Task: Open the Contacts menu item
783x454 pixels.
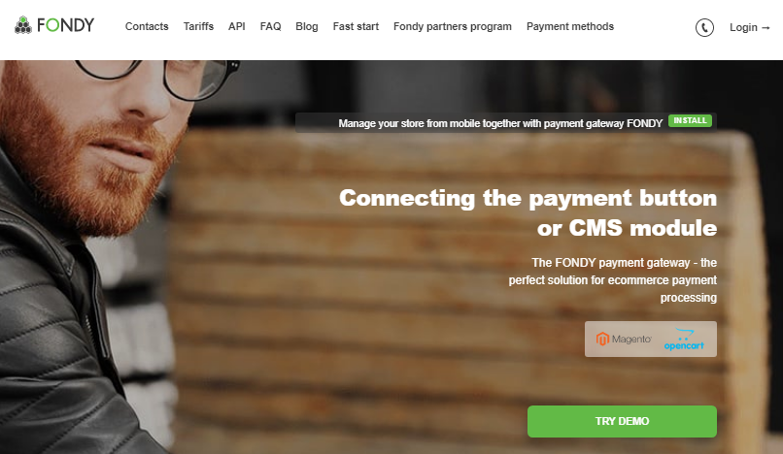Action: pos(147,26)
